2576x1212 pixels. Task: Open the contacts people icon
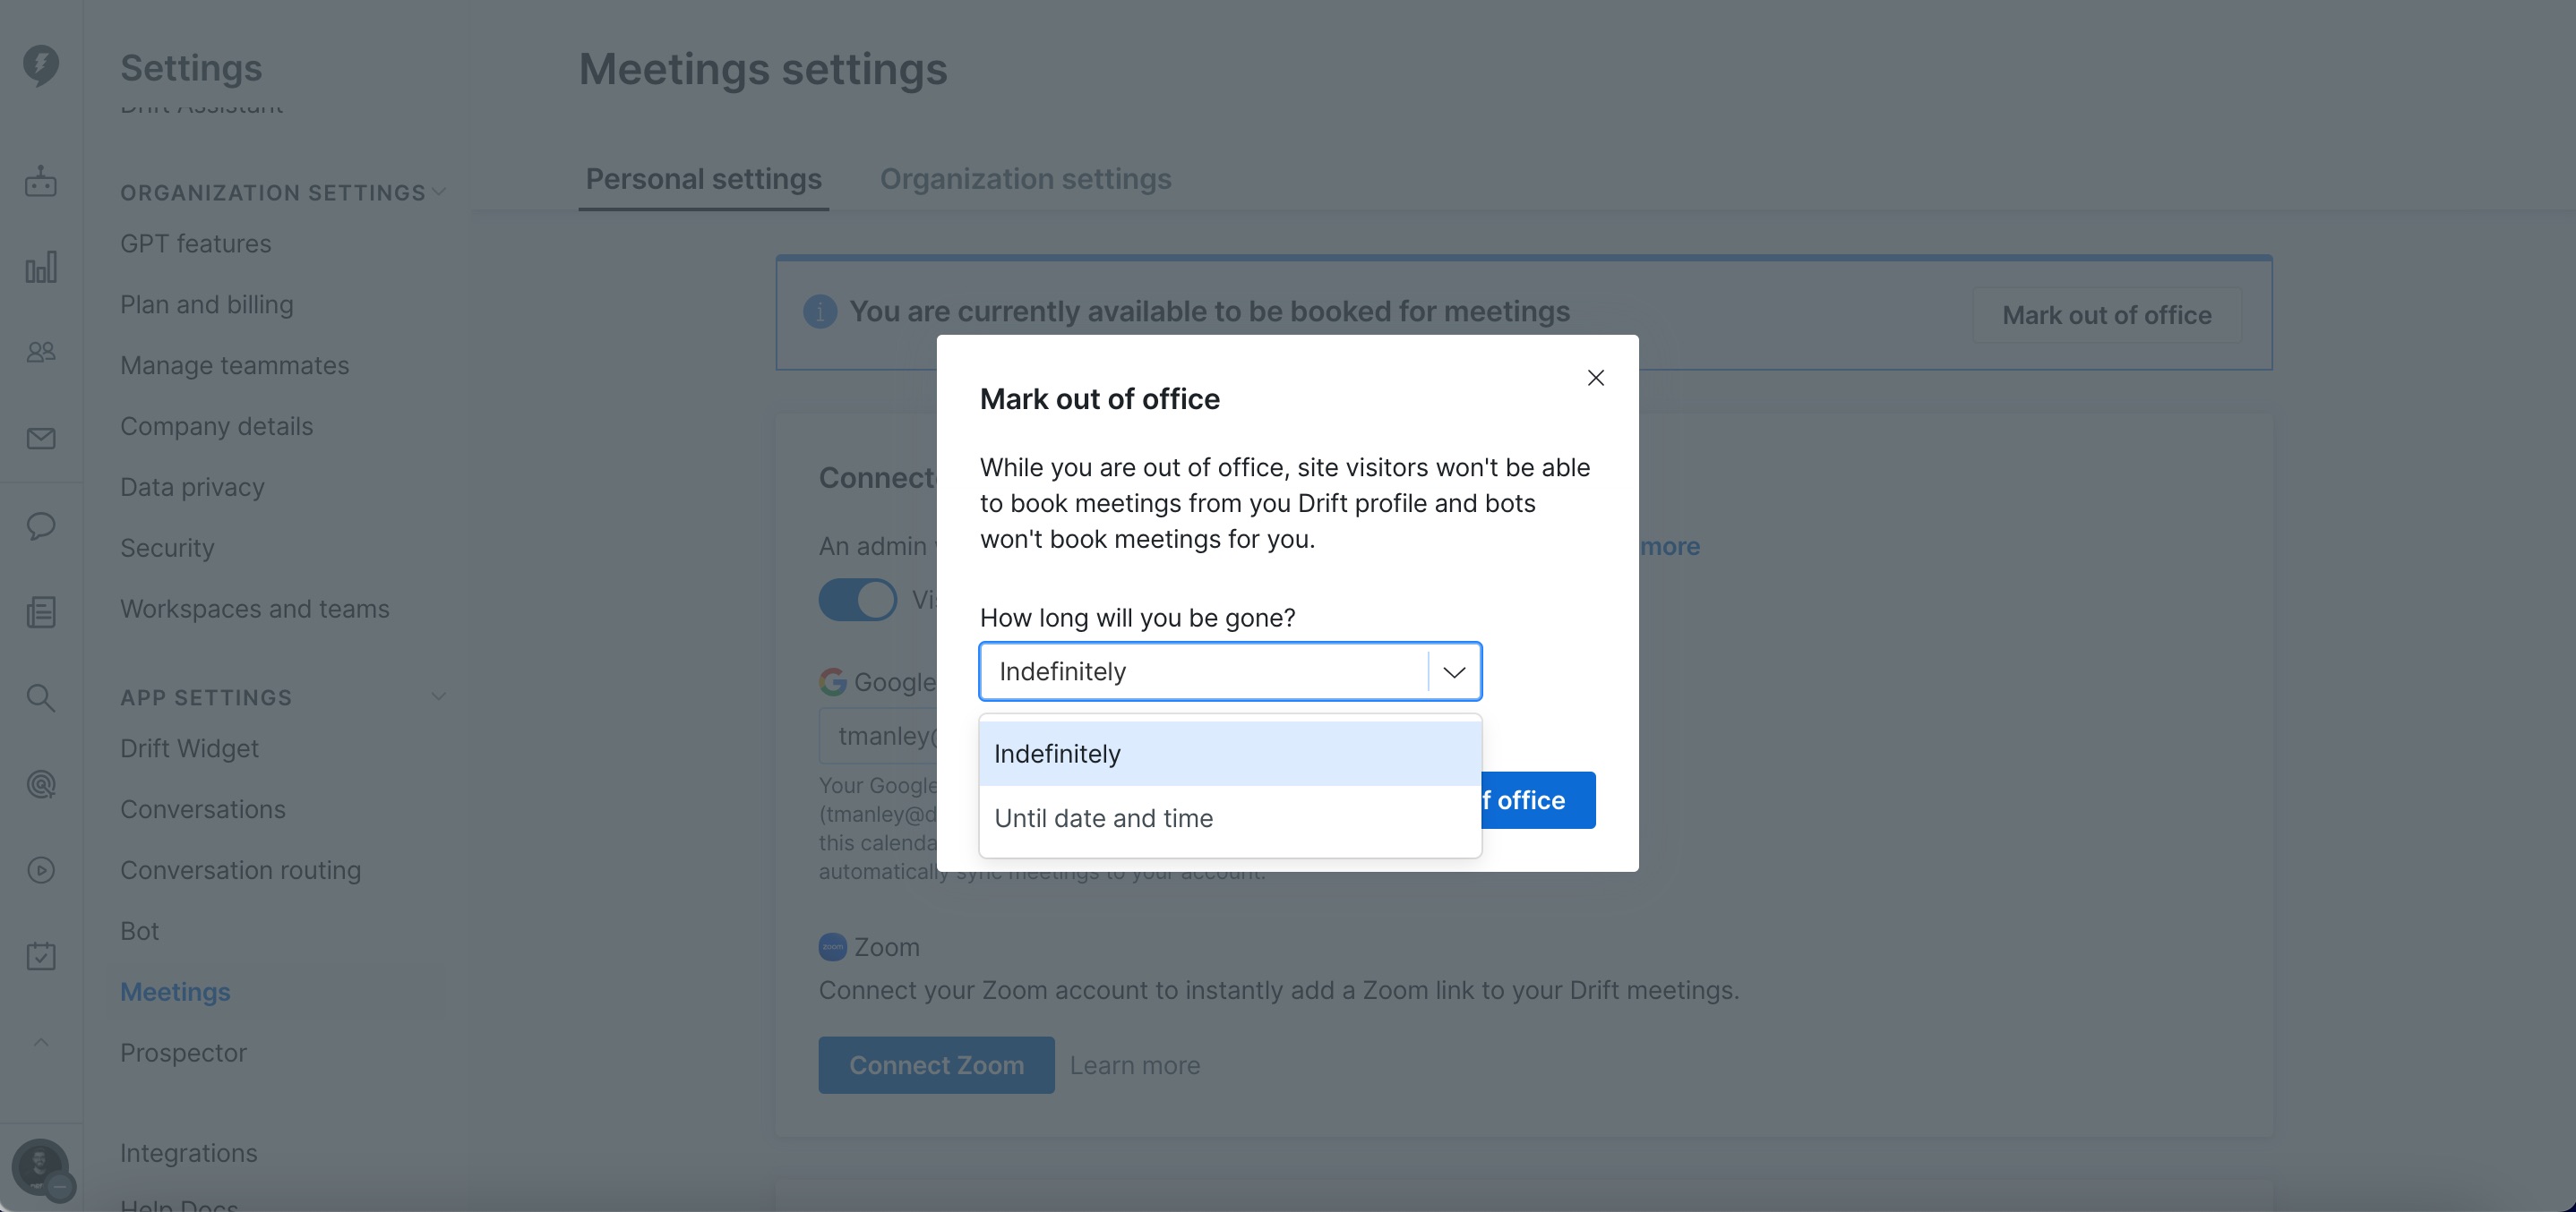[41, 352]
